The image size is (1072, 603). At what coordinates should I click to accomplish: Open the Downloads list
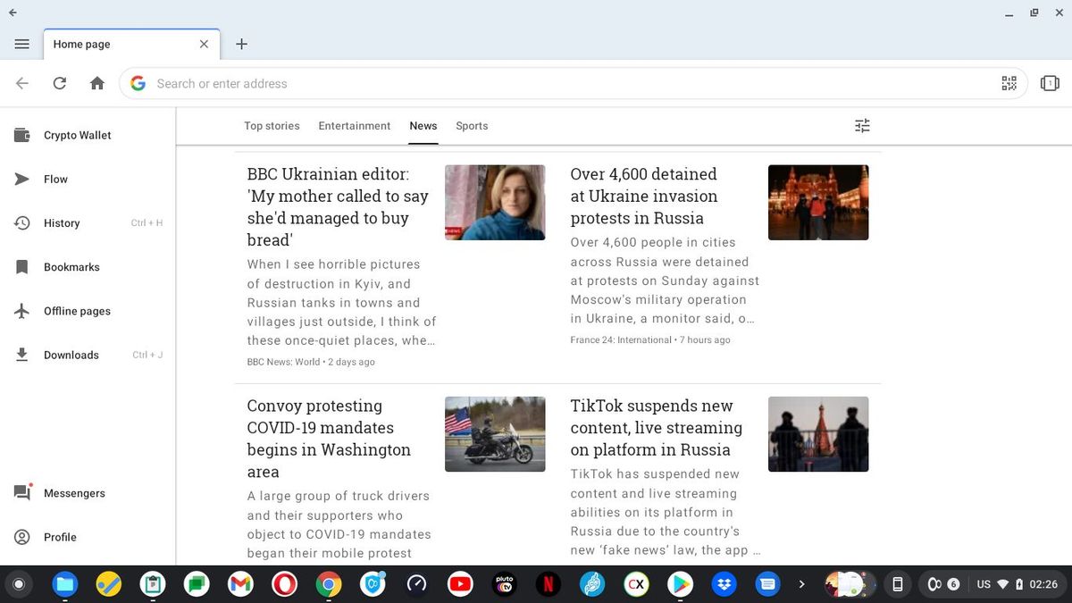[x=71, y=355]
